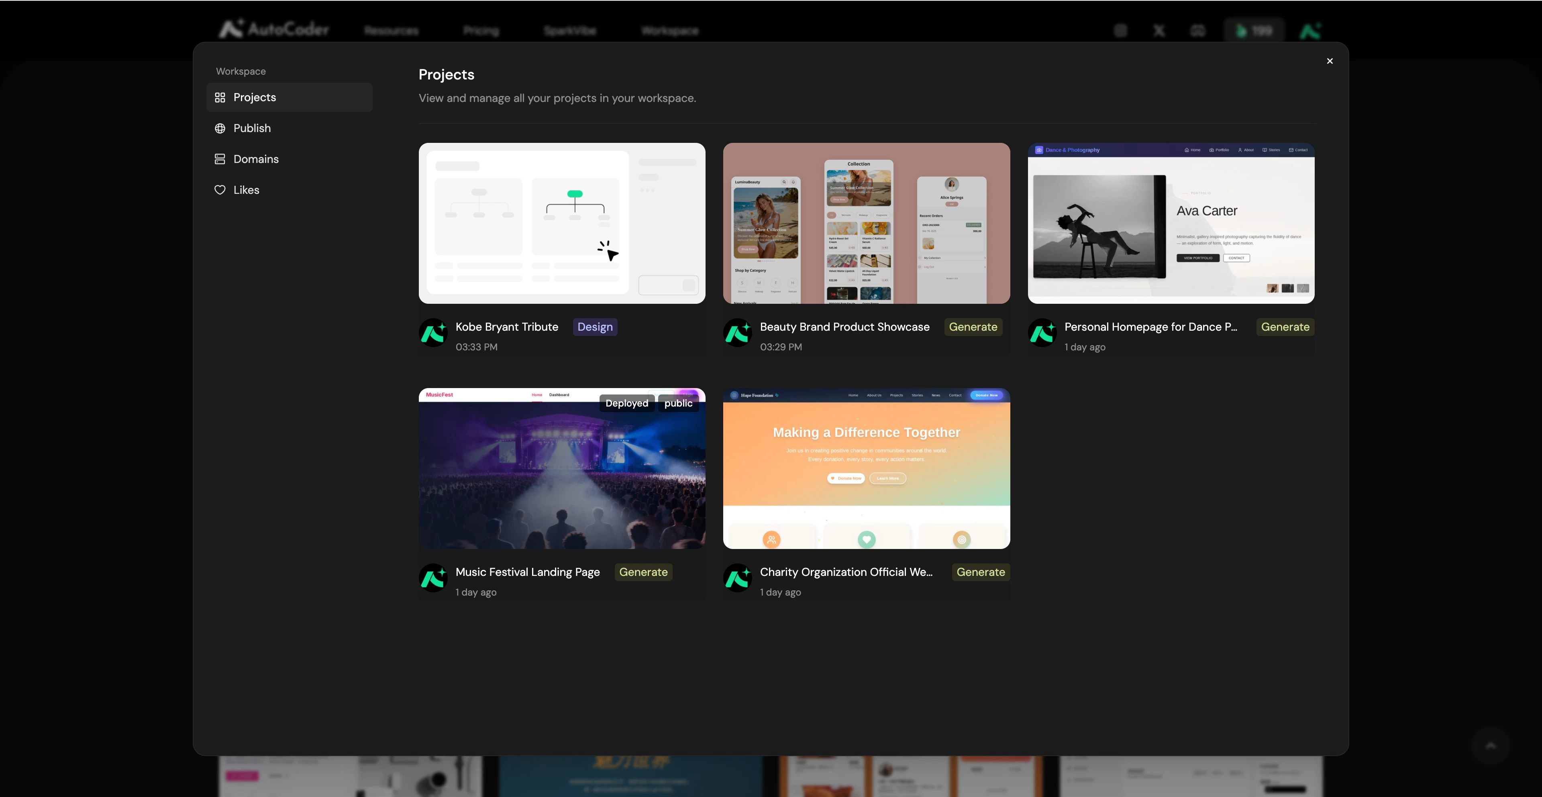Click the Publish globe icon
Viewport: 1542px width, 797px height.
(220, 129)
